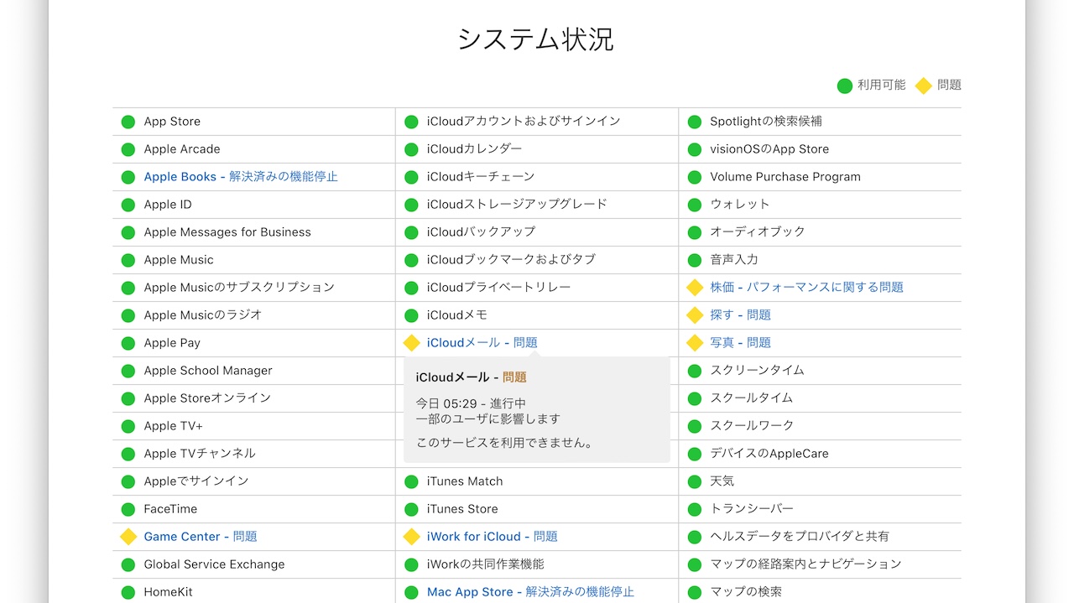Click the yellow diamond beside 探す
1074x603 pixels.
(695, 315)
